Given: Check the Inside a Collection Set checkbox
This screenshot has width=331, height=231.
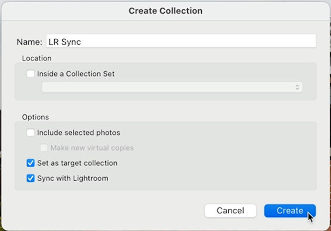Looking at the screenshot, I should (x=31, y=74).
